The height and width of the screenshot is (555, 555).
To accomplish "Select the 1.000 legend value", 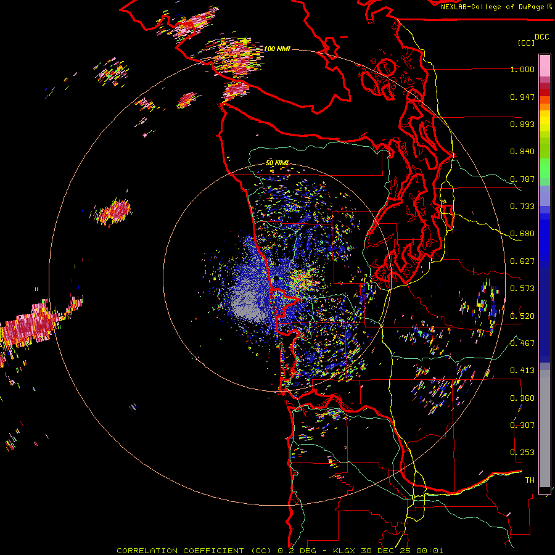I will pos(522,69).
